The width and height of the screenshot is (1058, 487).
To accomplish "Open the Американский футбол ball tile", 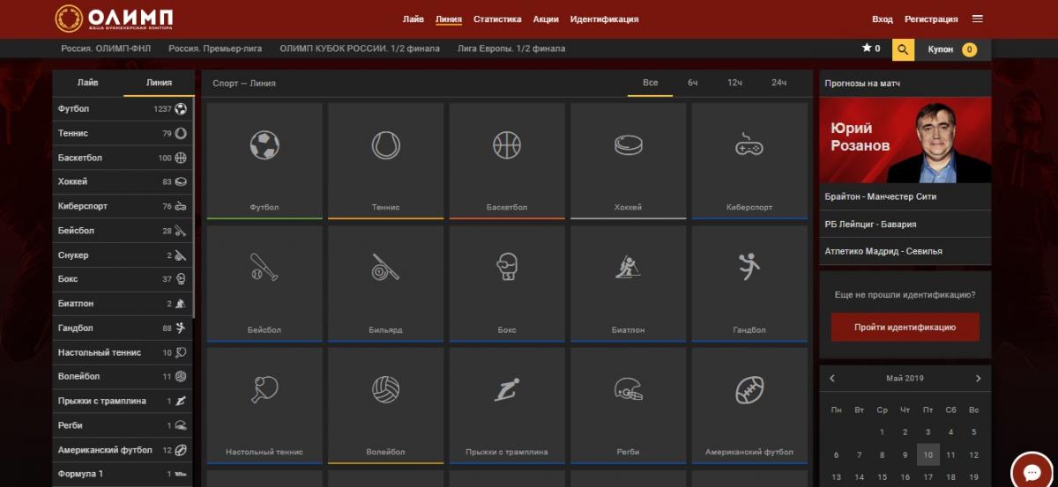I will (x=749, y=406).
